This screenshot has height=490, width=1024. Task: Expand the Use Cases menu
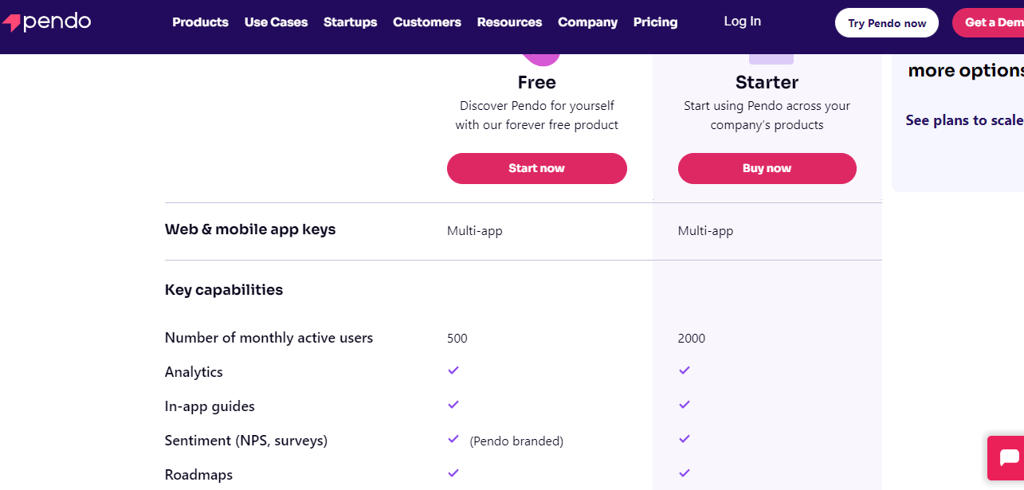[276, 22]
